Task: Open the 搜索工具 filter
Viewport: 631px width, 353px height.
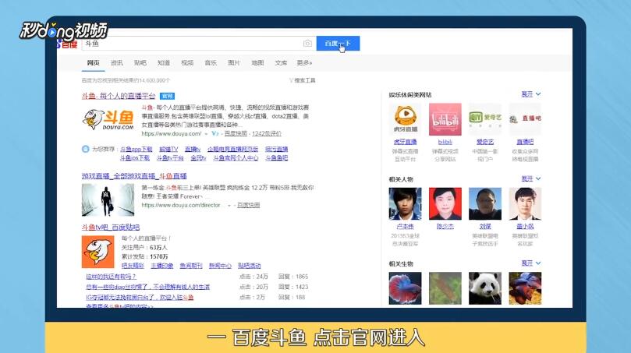Action: coord(303,80)
